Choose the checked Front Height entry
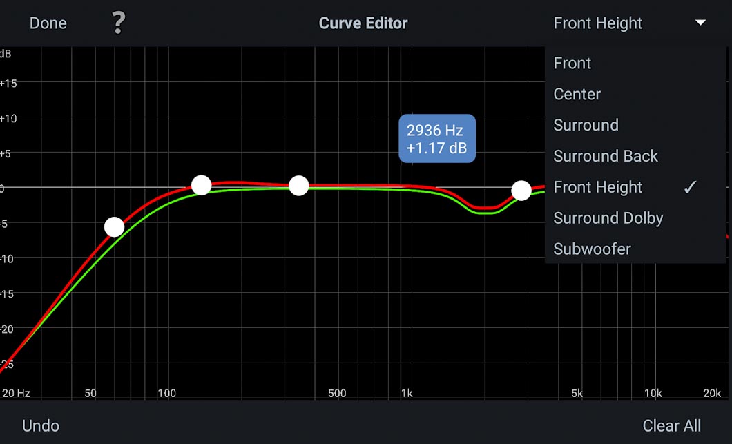This screenshot has height=444, width=732. click(598, 187)
